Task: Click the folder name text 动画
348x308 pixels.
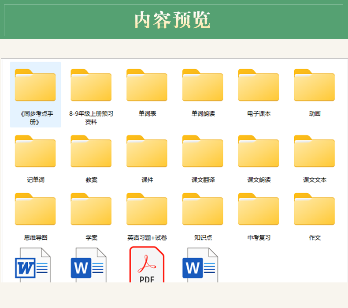Action: tap(315, 114)
